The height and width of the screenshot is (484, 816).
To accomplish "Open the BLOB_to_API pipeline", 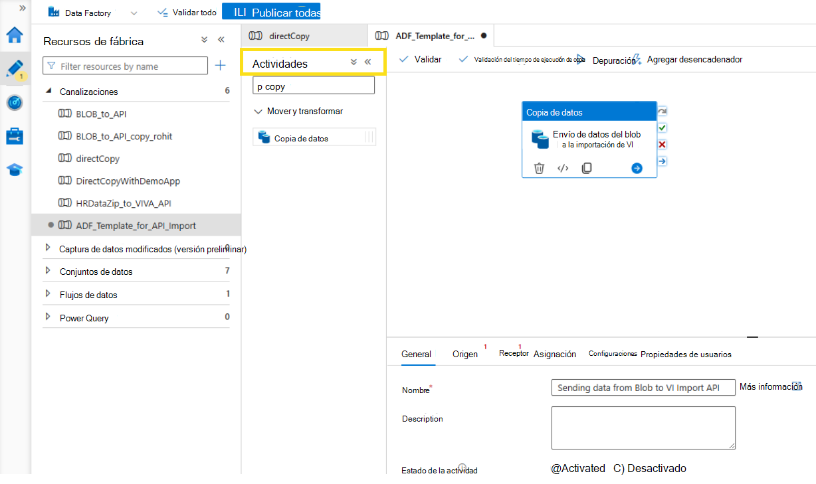I will tap(101, 114).
